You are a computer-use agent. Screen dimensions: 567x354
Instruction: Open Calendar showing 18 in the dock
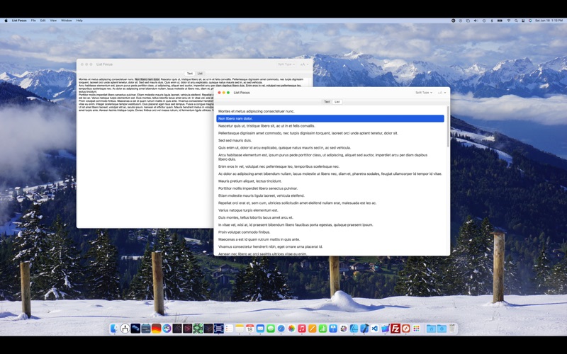[250, 329]
